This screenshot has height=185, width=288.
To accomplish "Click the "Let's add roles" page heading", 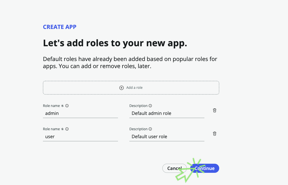I will [115, 43].
